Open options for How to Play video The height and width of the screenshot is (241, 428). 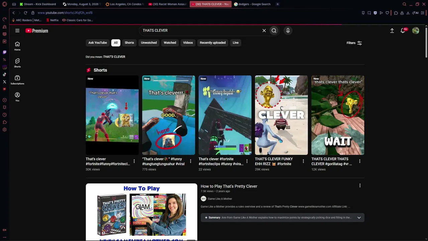click(360, 185)
